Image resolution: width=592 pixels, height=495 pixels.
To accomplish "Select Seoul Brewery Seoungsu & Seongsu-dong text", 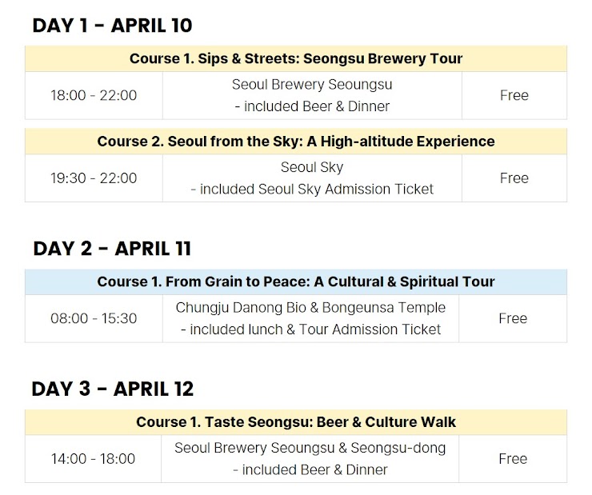I will click(x=310, y=448).
